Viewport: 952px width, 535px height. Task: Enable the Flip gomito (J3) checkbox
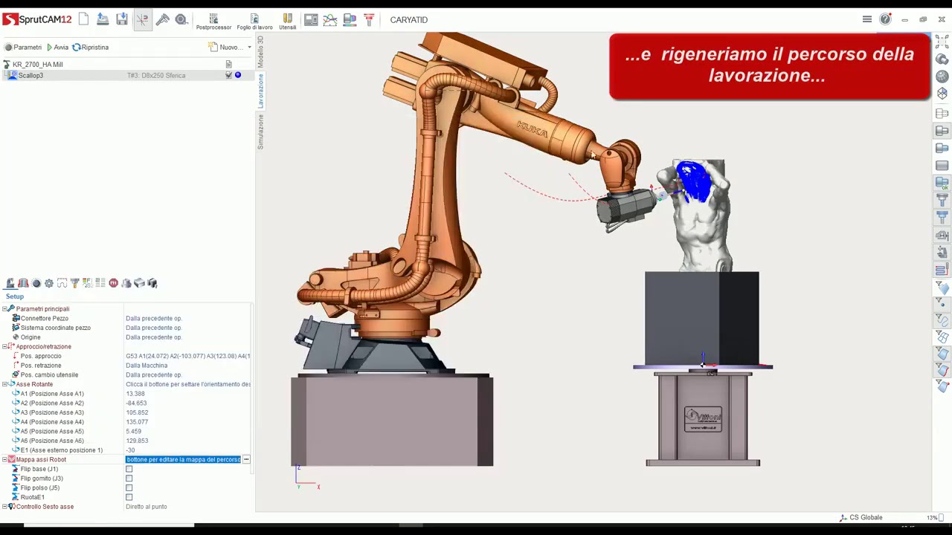coord(129,479)
